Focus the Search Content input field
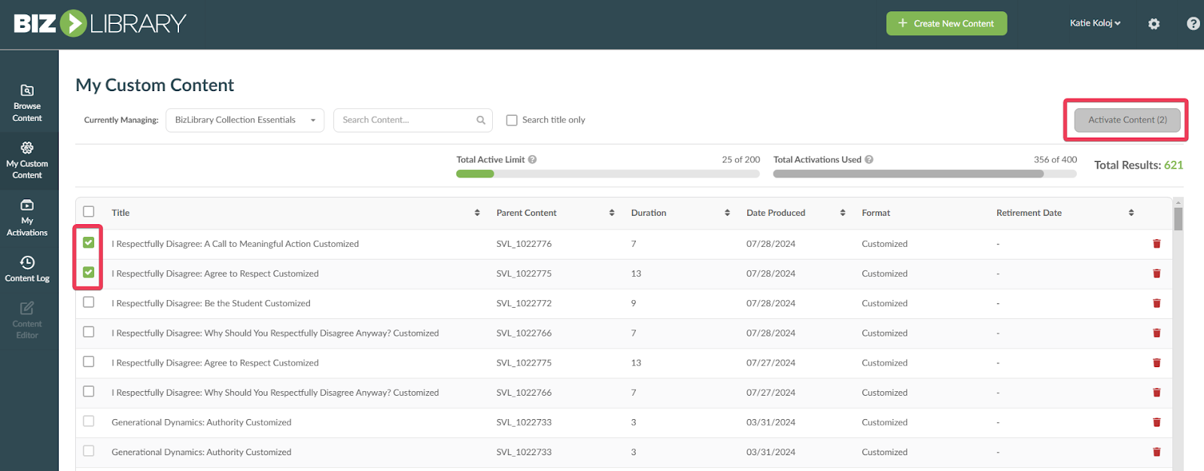Screen dimensions: 1204x471 [x=406, y=120]
